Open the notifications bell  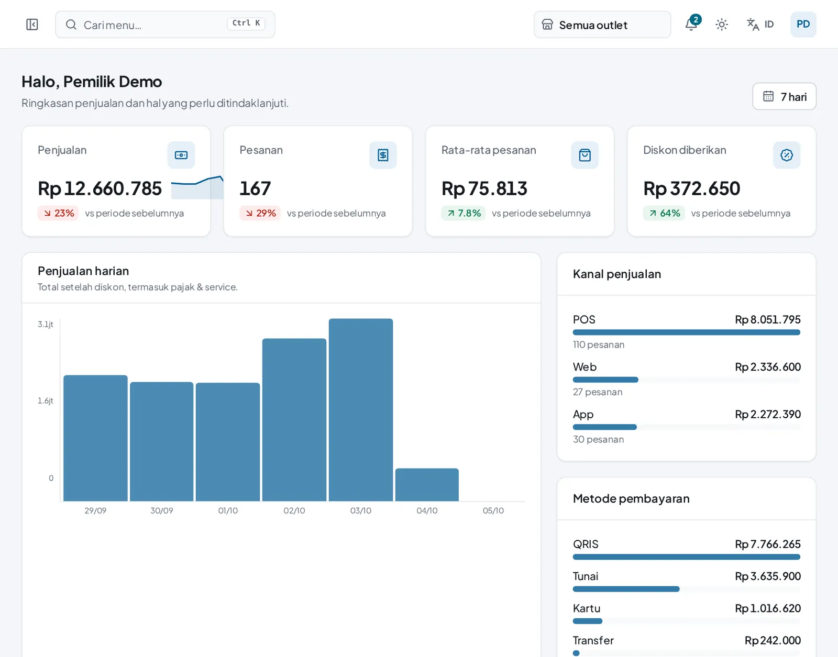tap(691, 24)
